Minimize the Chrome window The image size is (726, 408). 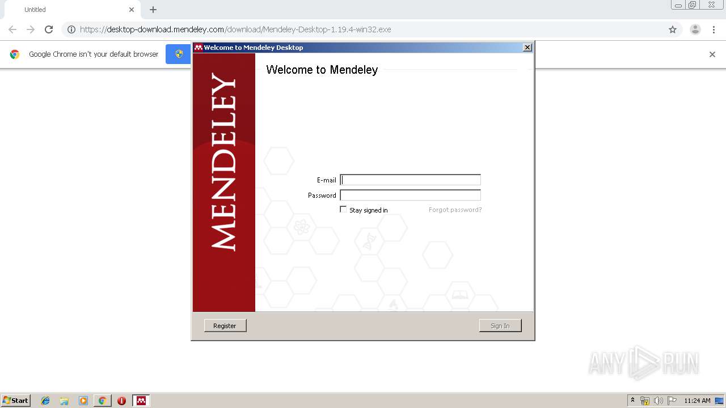click(x=678, y=5)
